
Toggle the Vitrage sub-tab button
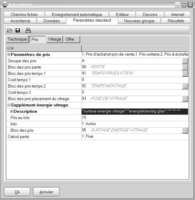pyautogui.click(x=55, y=39)
